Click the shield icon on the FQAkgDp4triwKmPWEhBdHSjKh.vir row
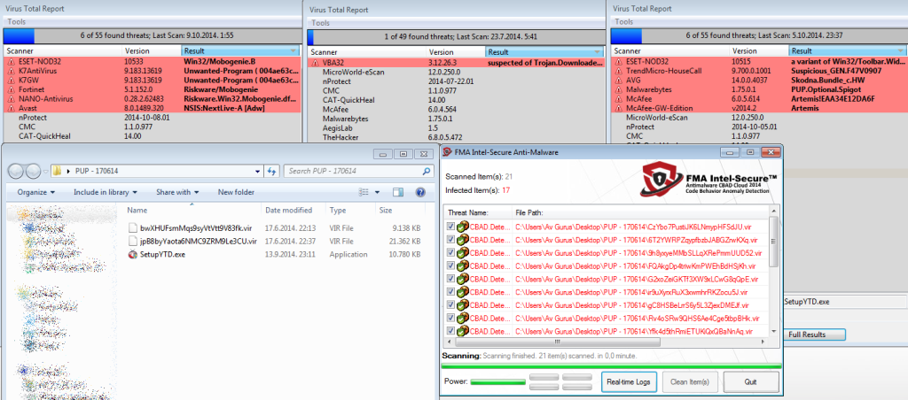 [x=462, y=265]
